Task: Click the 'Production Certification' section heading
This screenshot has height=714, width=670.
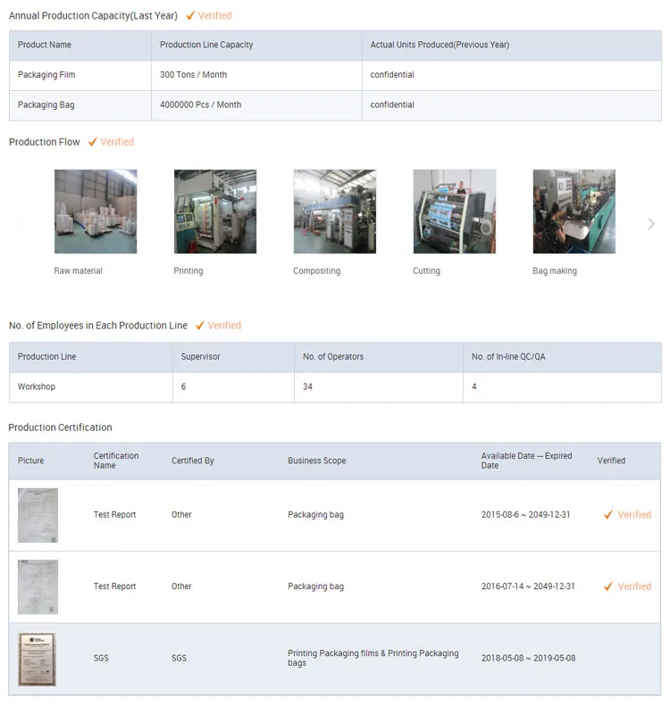Action: [x=60, y=428]
